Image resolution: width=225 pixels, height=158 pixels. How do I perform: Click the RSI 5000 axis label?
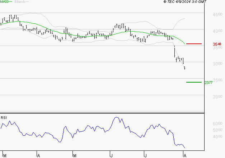pyautogui.click(x=217, y=130)
